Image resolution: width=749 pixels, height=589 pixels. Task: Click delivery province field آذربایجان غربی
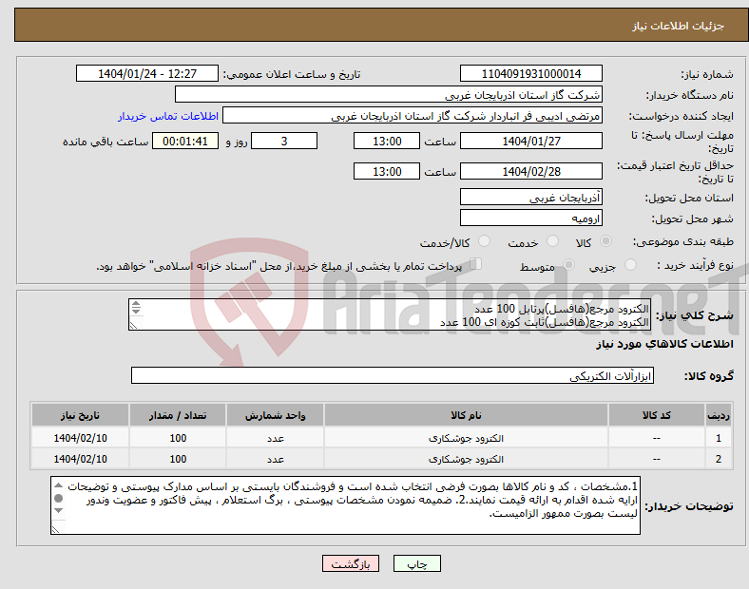(530, 197)
